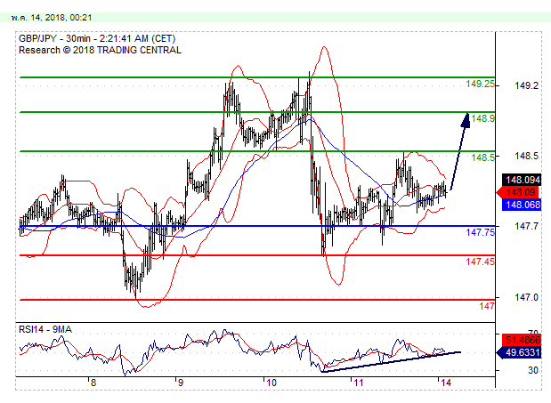Click the date axis label 9
Image resolution: width=551 pixels, height=403 pixels.
pos(181,383)
